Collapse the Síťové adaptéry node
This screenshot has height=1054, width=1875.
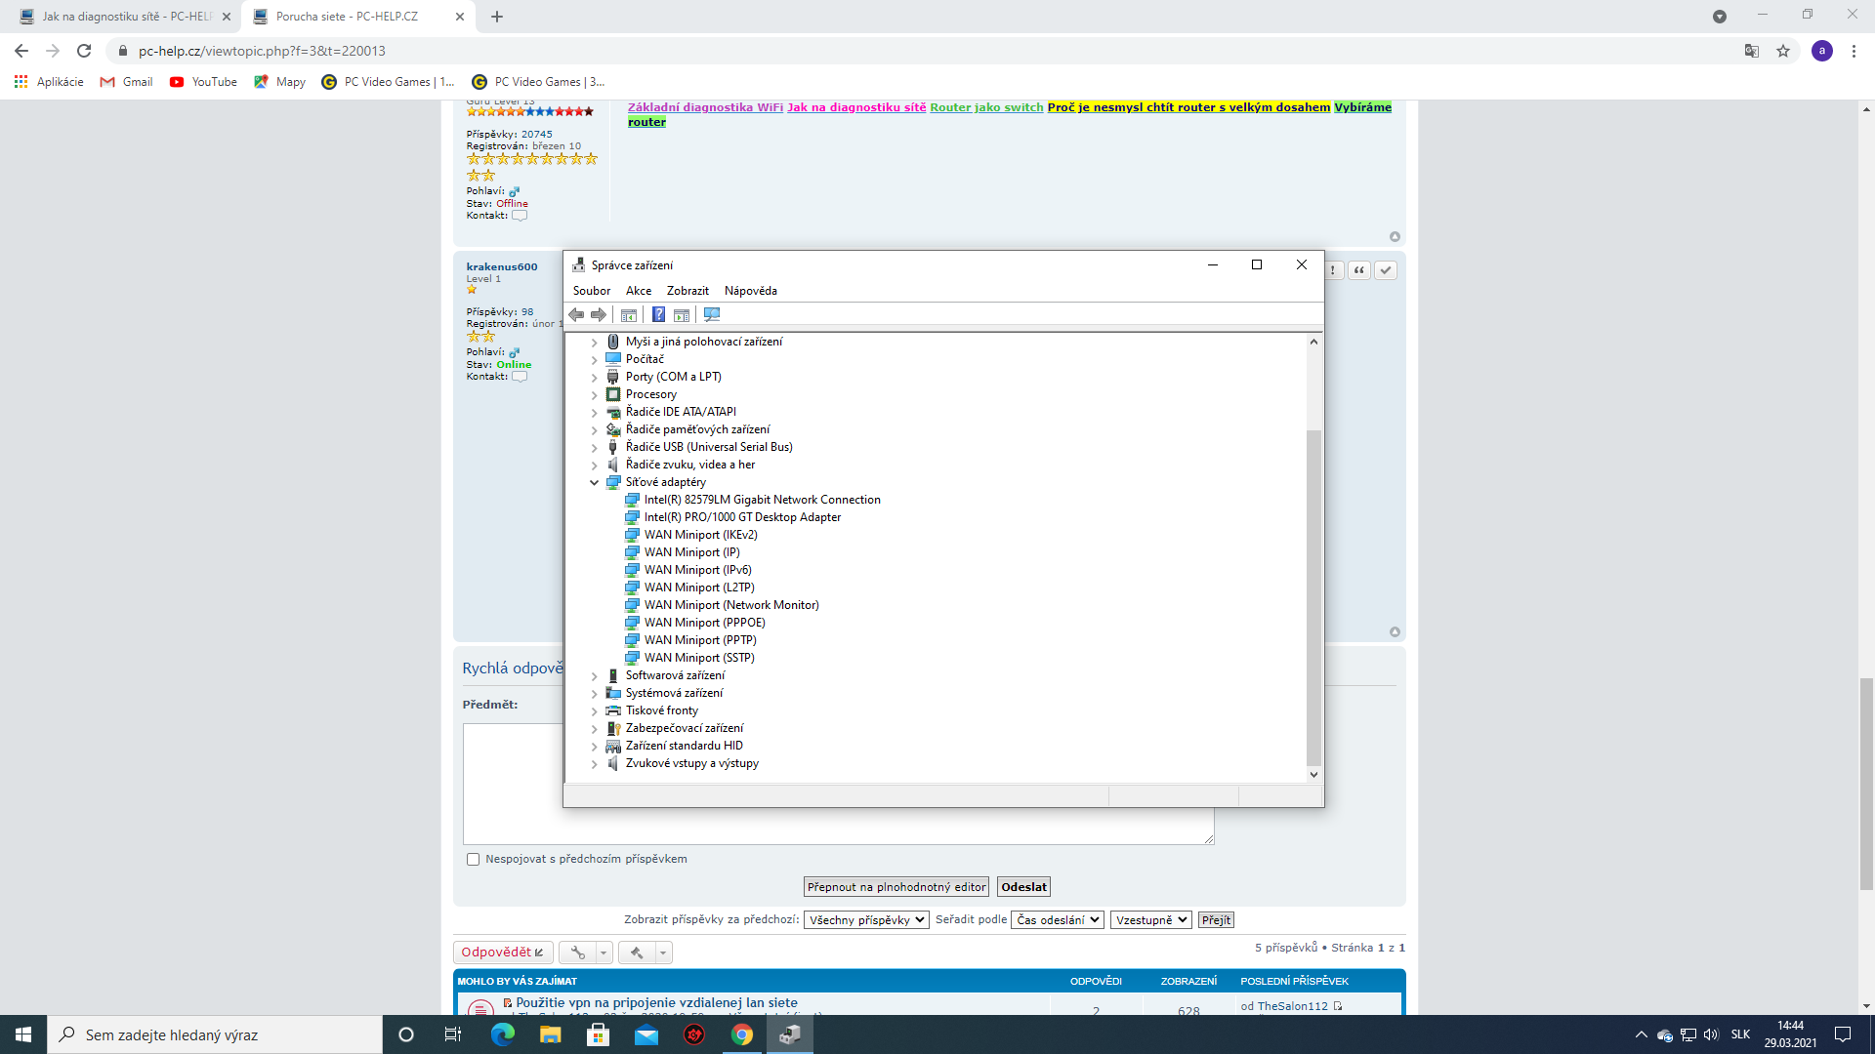[594, 482]
